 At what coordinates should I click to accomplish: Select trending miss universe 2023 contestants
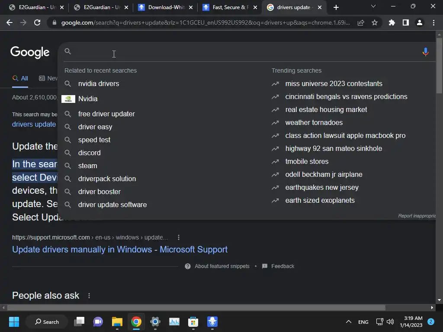(x=334, y=83)
